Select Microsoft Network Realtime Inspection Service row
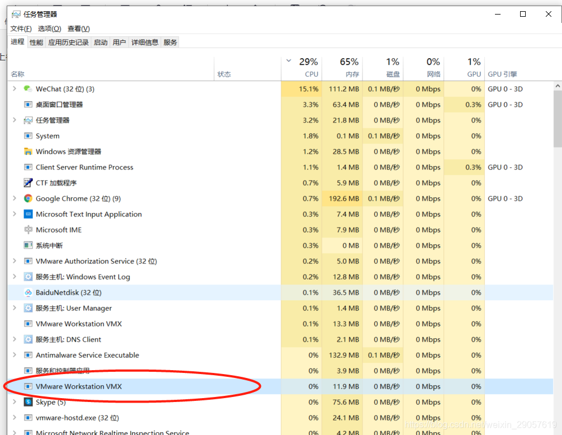The height and width of the screenshot is (435, 562). (280, 432)
